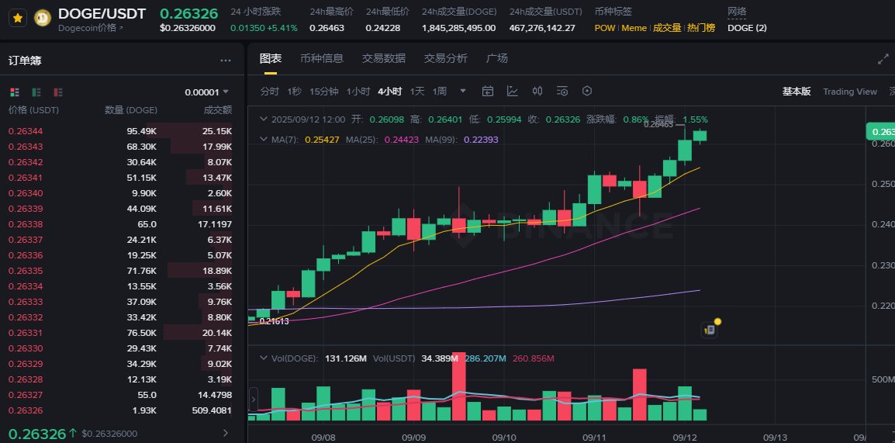895x443 pixels.
Task: Expand chart to fullscreen
Action: [883, 59]
